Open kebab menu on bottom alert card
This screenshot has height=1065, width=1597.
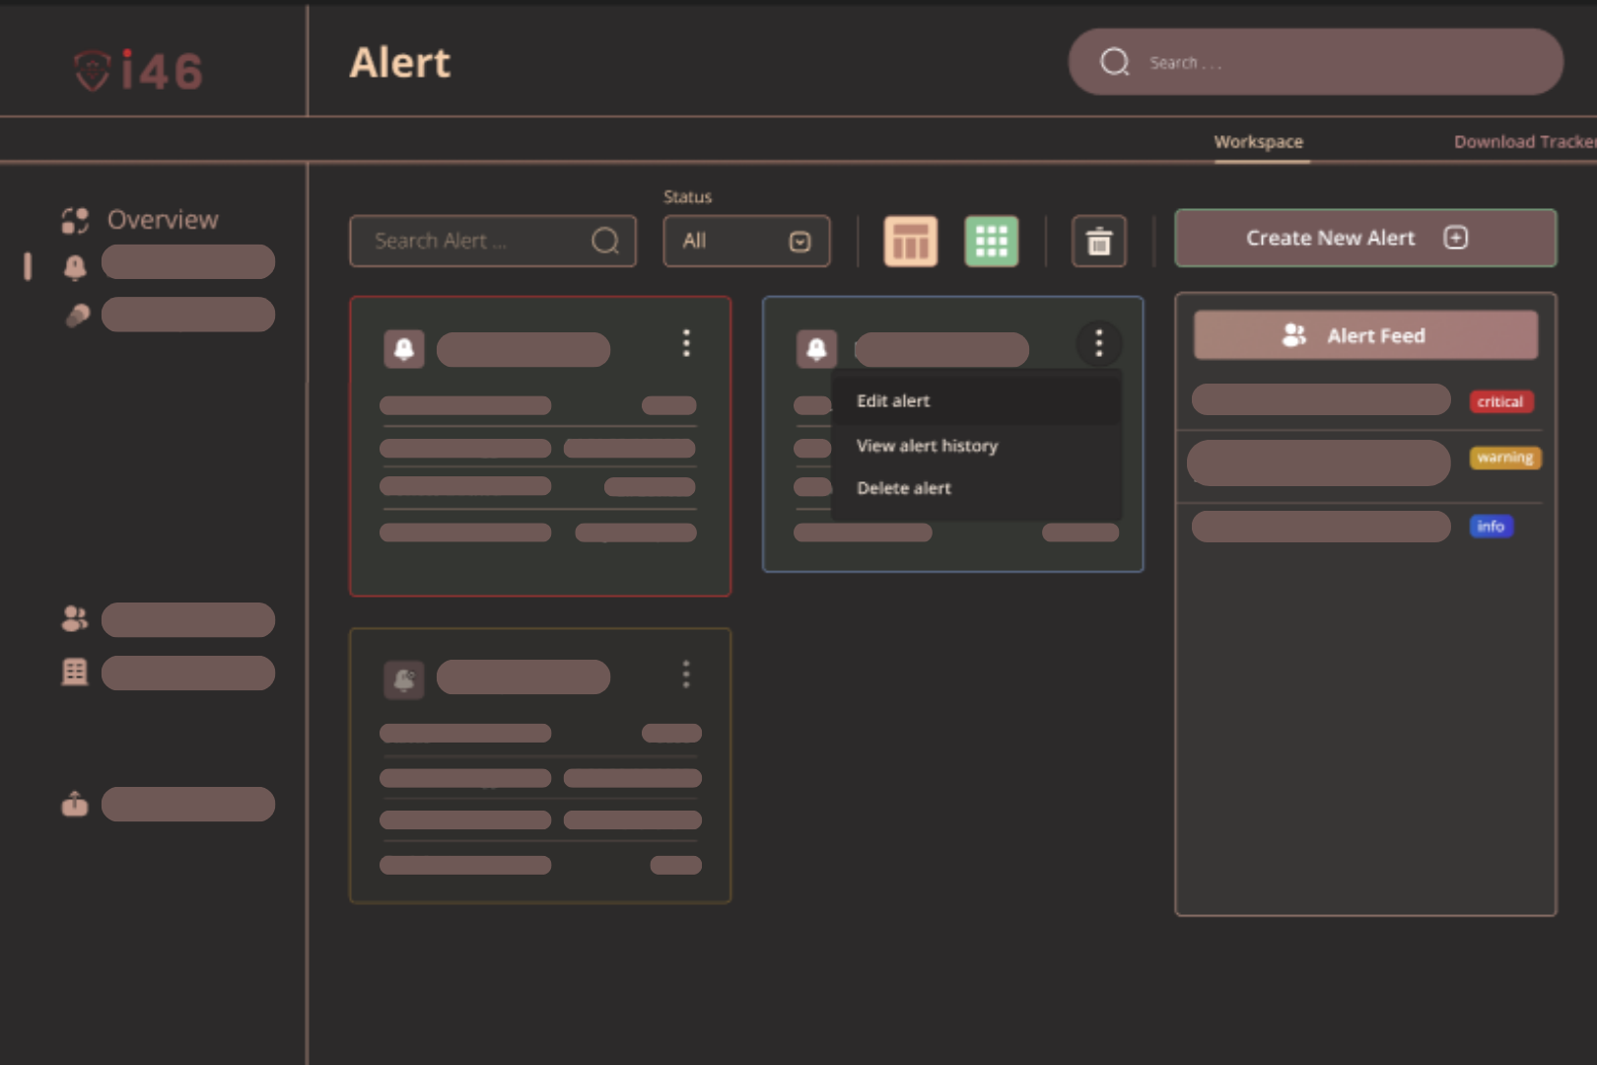pos(686,674)
